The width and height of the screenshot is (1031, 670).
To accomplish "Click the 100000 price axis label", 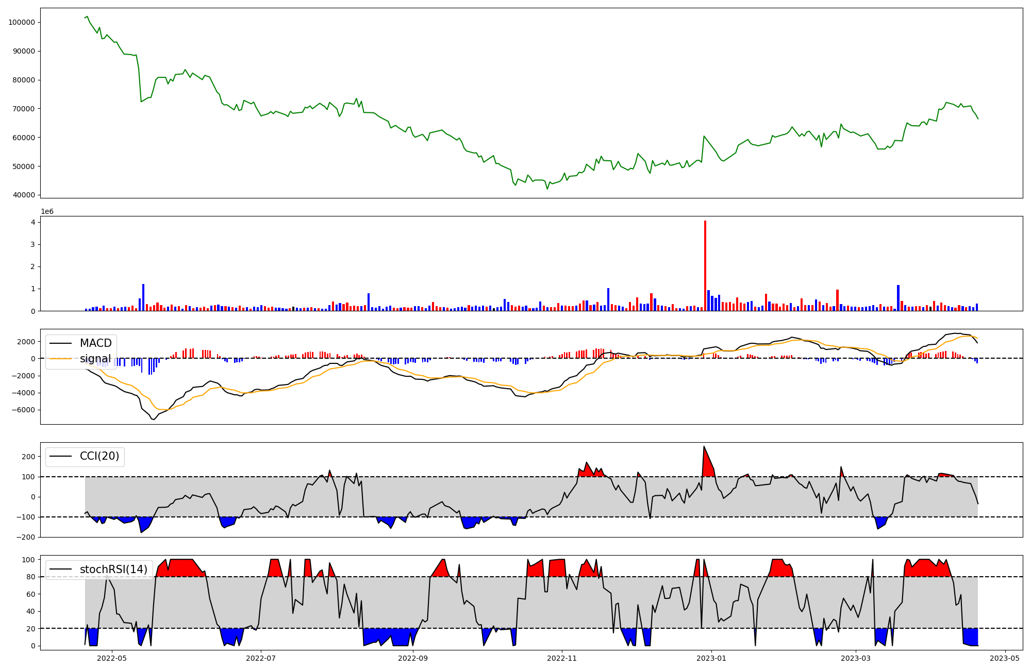I will (x=21, y=22).
